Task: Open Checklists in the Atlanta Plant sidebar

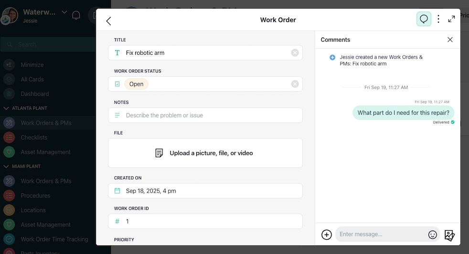Action: pos(34,137)
